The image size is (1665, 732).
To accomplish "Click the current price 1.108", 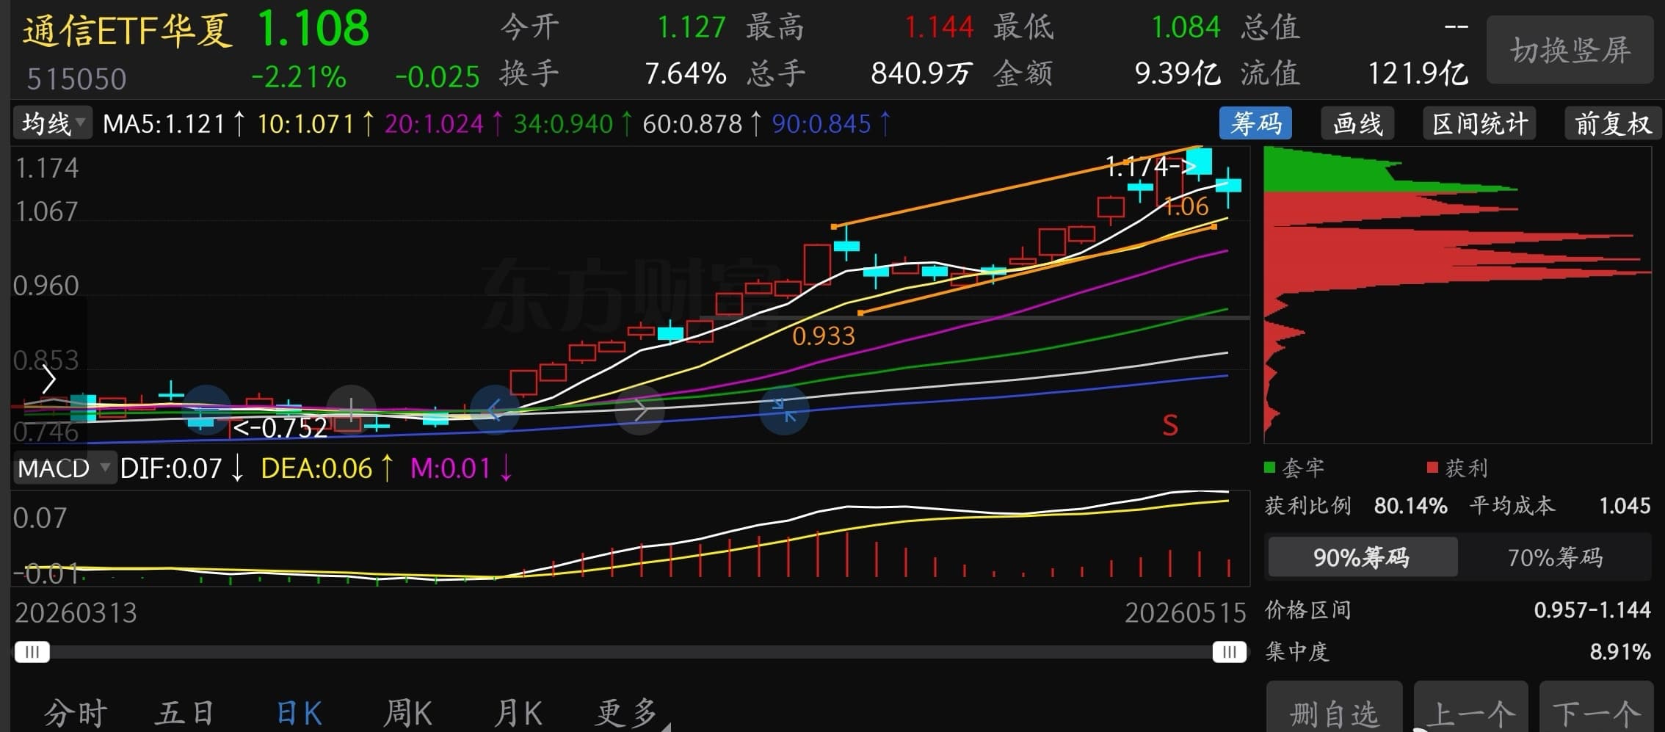I will (x=313, y=29).
